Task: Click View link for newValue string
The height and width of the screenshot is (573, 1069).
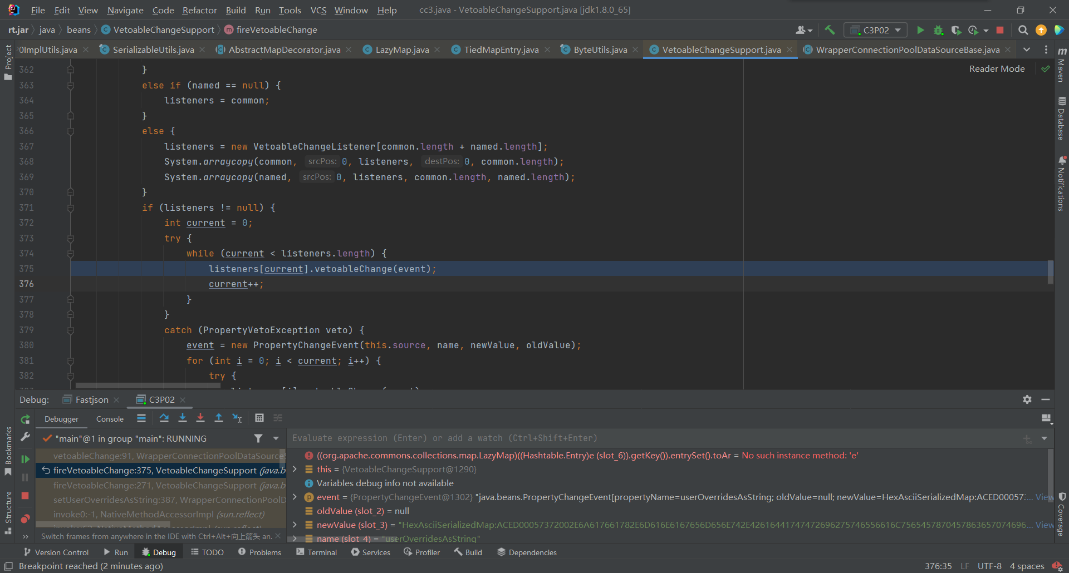Action: 1045,525
